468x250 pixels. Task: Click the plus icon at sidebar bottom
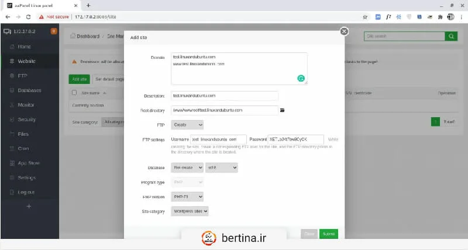[29, 206]
